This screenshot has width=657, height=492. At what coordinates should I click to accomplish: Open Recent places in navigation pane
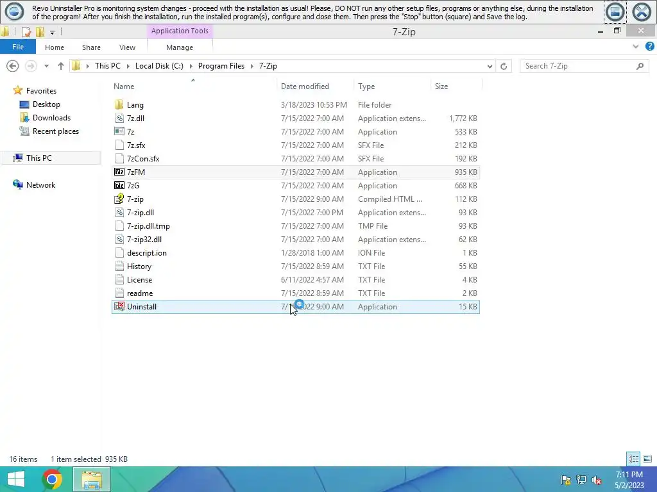pyautogui.click(x=56, y=131)
